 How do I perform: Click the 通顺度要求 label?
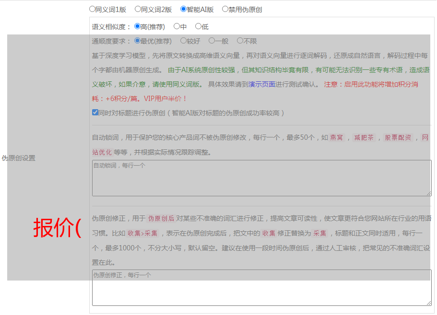(x=111, y=41)
